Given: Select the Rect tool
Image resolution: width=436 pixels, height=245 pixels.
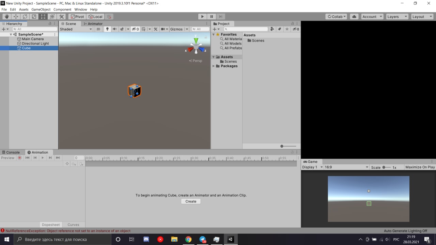Looking at the screenshot, I should coord(43,16).
